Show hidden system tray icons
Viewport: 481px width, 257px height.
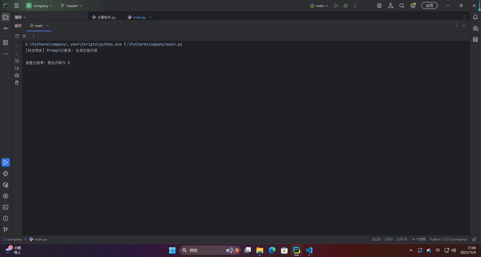coord(411,250)
